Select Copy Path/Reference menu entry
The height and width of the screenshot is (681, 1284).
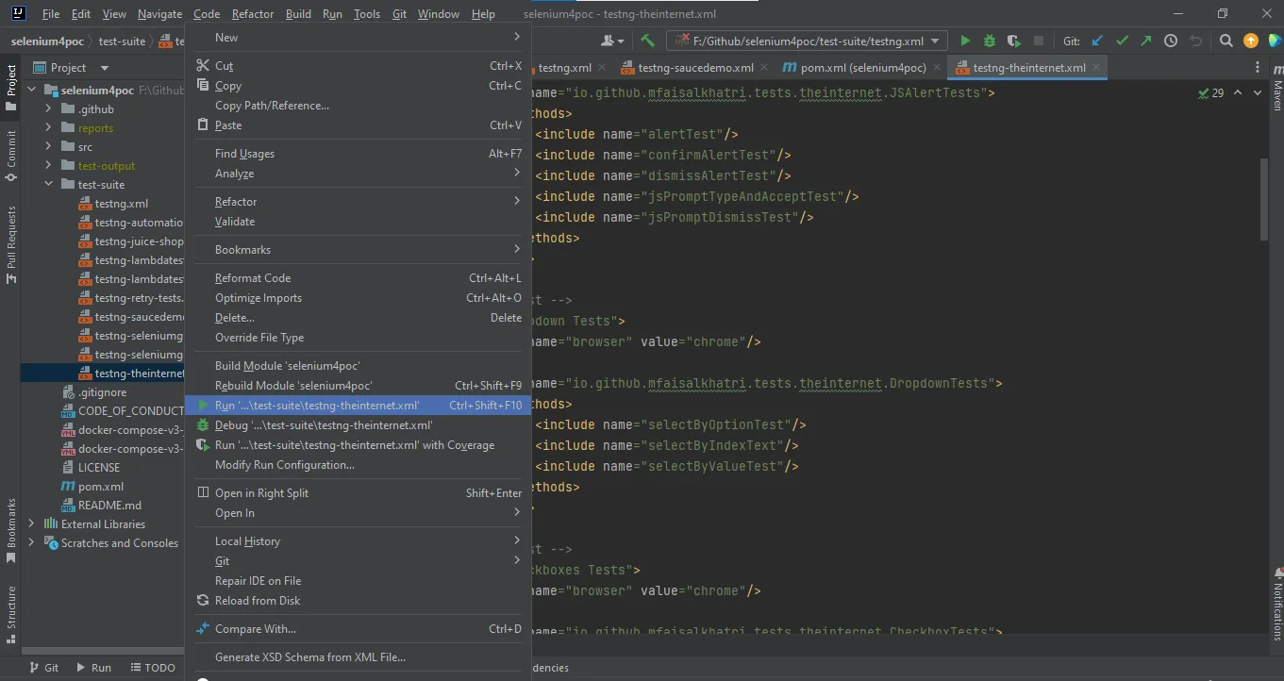click(x=358, y=106)
